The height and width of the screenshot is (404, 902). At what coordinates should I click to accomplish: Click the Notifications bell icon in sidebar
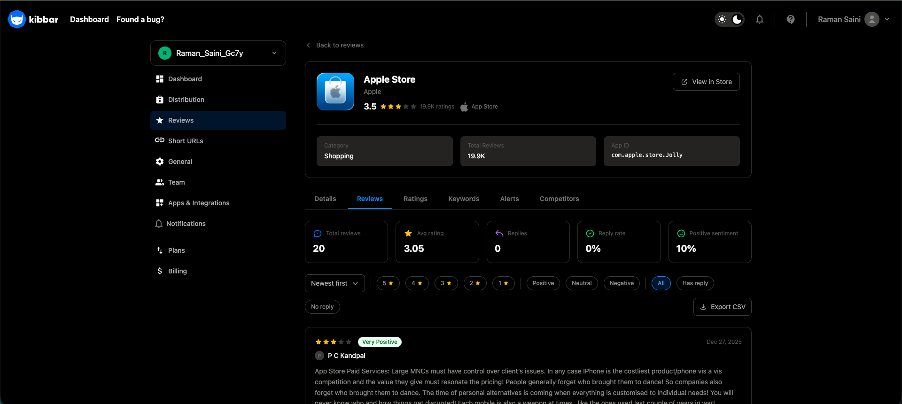pyautogui.click(x=159, y=224)
